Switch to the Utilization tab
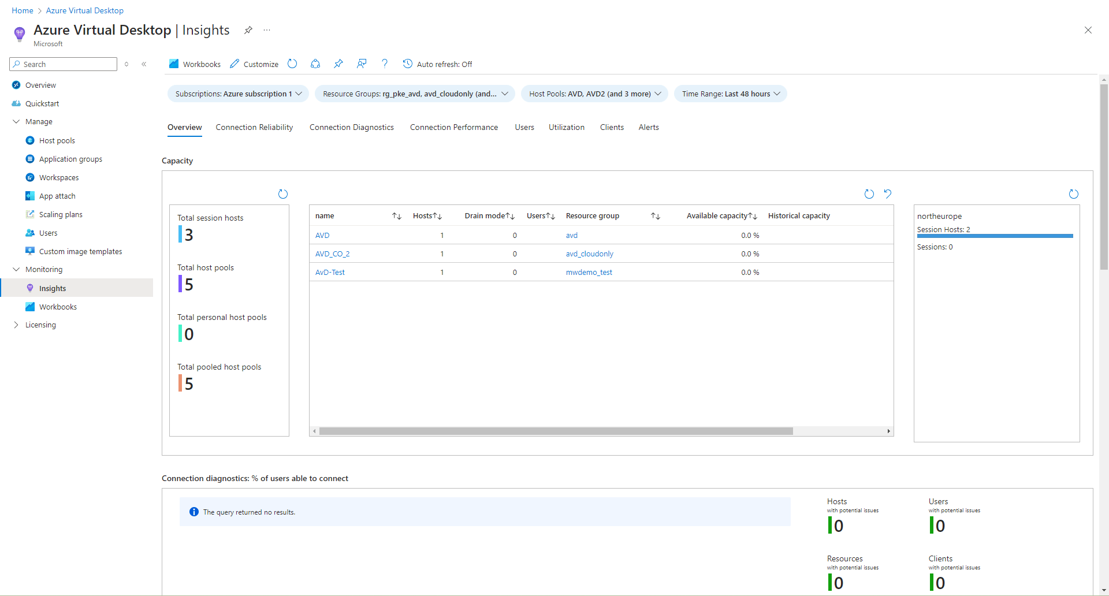The height and width of the screenshot is (596, 1109). 567,128
